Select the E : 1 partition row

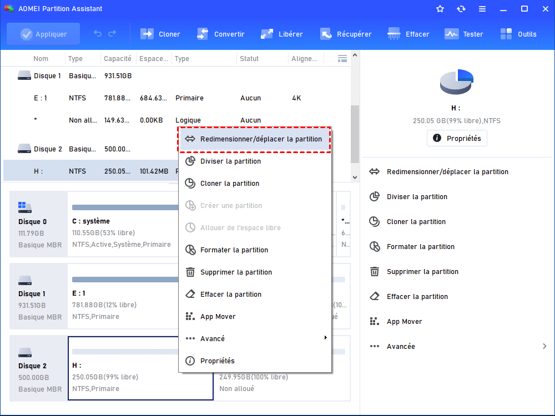pyautogui.click(x=177, y=98)
